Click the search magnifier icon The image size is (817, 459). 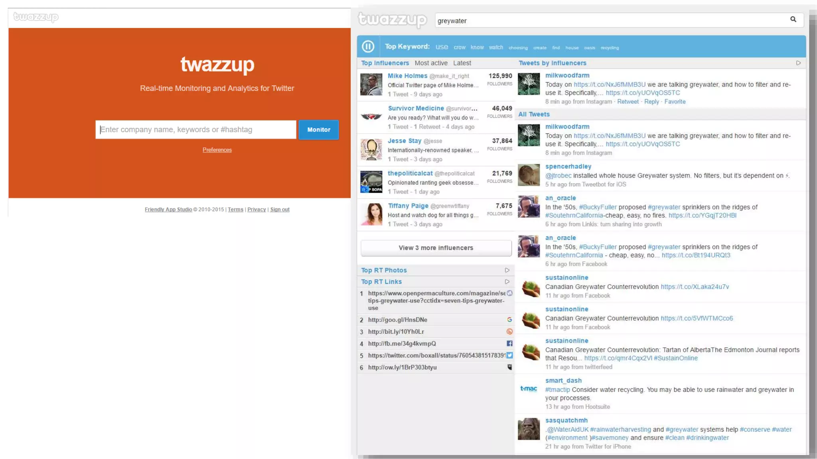pyautogui.click(x=793, y=20)
